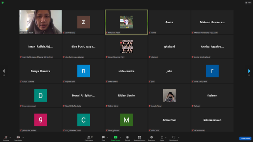The width and height of the screenshot is (253, 142).
Task: Expand Whiteboards options arrow
Action: [179, 137]
